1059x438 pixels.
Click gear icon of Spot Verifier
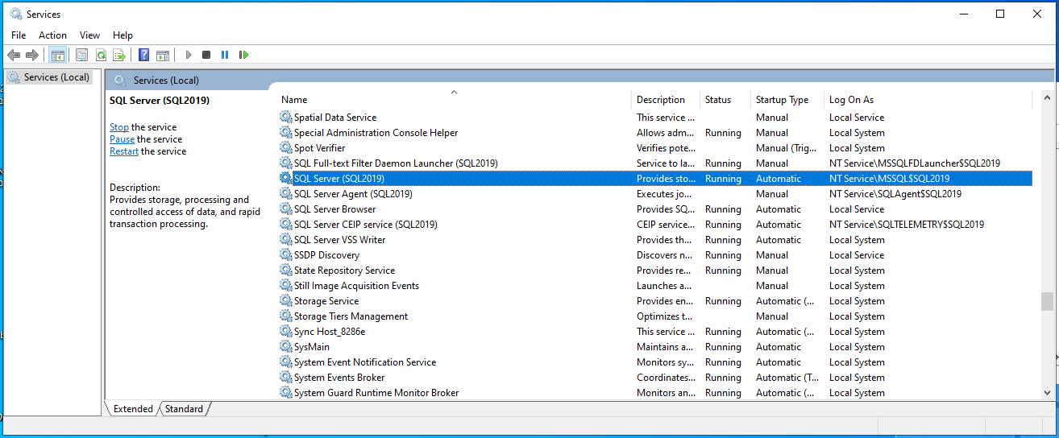[x=285, y=148]
